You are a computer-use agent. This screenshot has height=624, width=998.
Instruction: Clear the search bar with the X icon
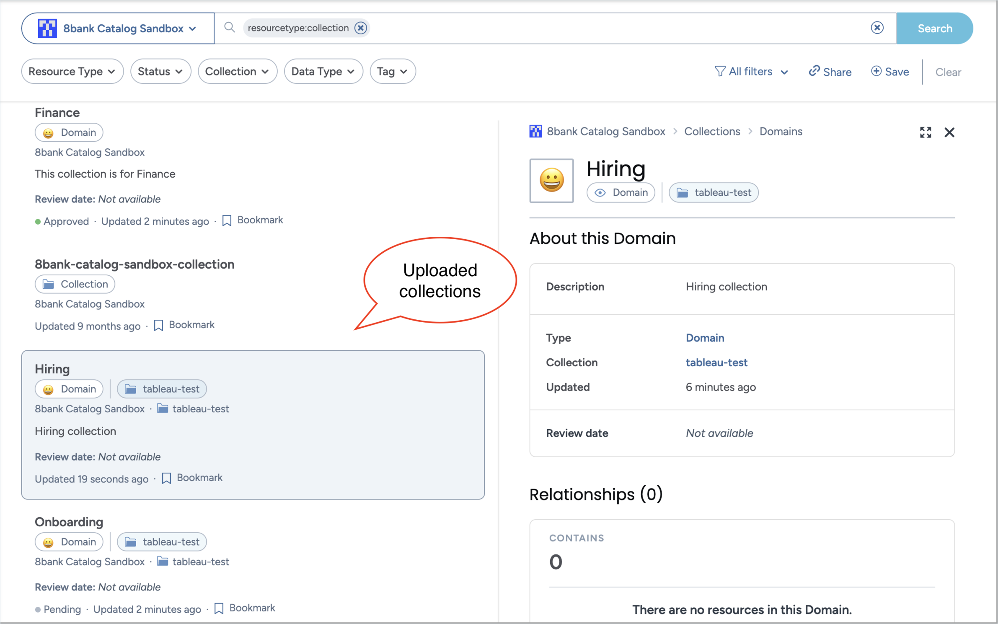(876, 28)
